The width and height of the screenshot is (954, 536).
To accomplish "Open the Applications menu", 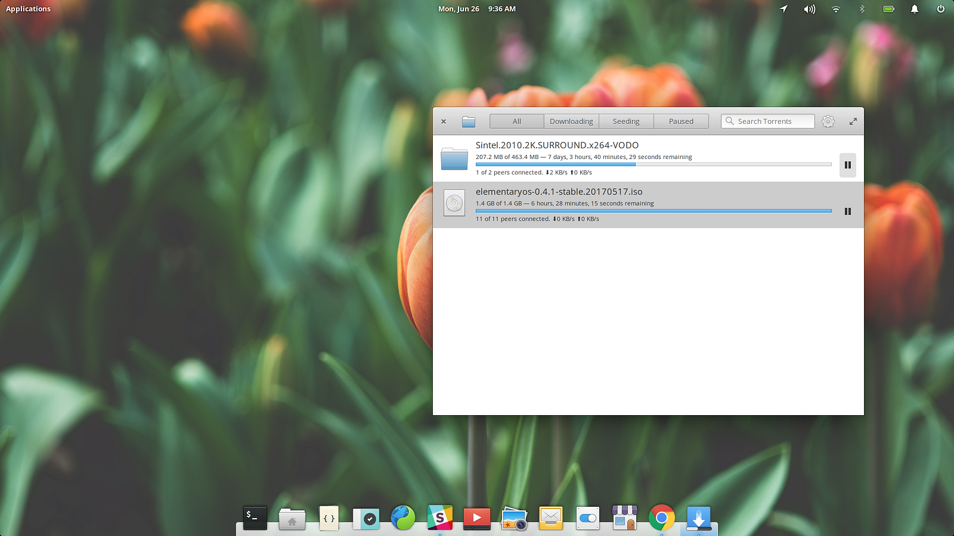I will click(x=29, y=9).
